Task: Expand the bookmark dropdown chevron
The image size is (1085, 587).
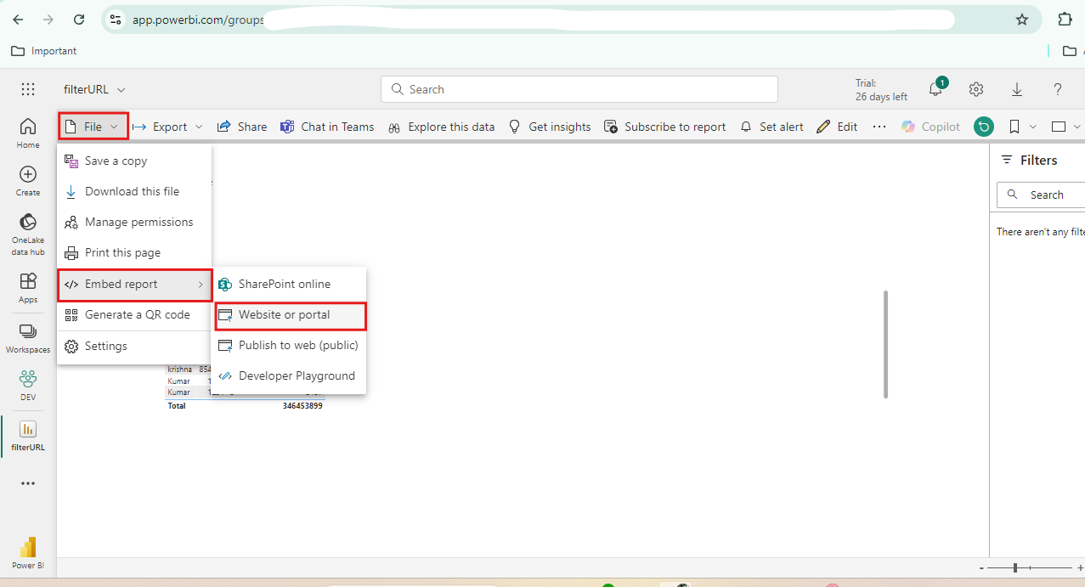Action: (x=1033, y=127)
